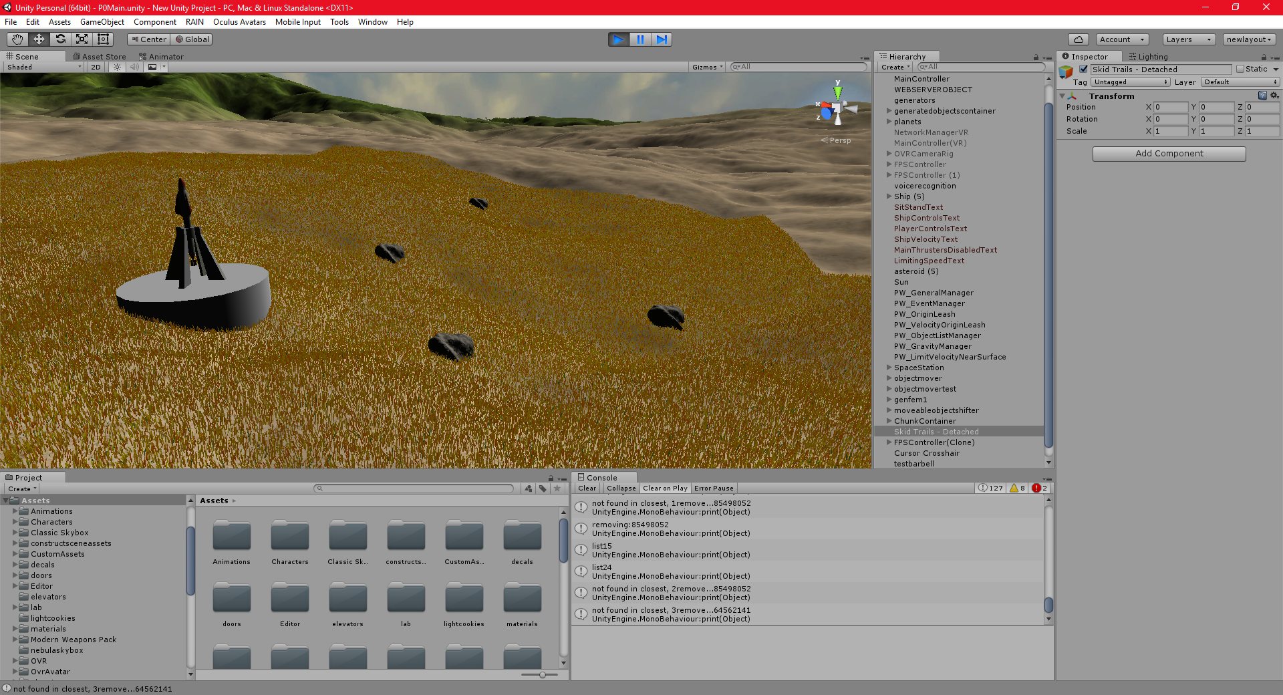Open the Window menu
The image size is (1283, 695).
(x=372, y=22)
